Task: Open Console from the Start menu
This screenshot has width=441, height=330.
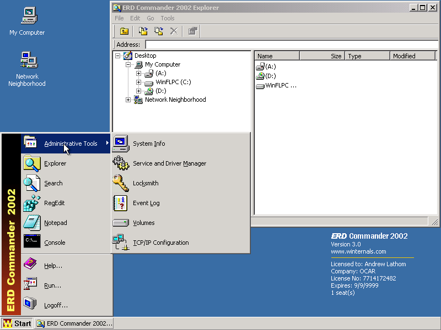Action: coord(66,243)
